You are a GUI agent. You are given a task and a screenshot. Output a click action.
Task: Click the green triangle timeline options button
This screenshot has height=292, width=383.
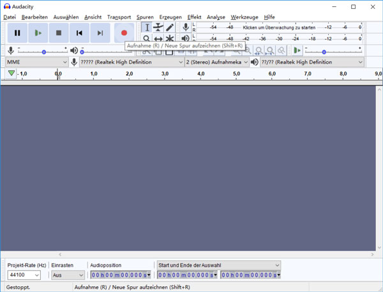click(x=11, y=73)
